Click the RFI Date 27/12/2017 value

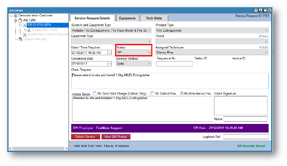point(226,128)
